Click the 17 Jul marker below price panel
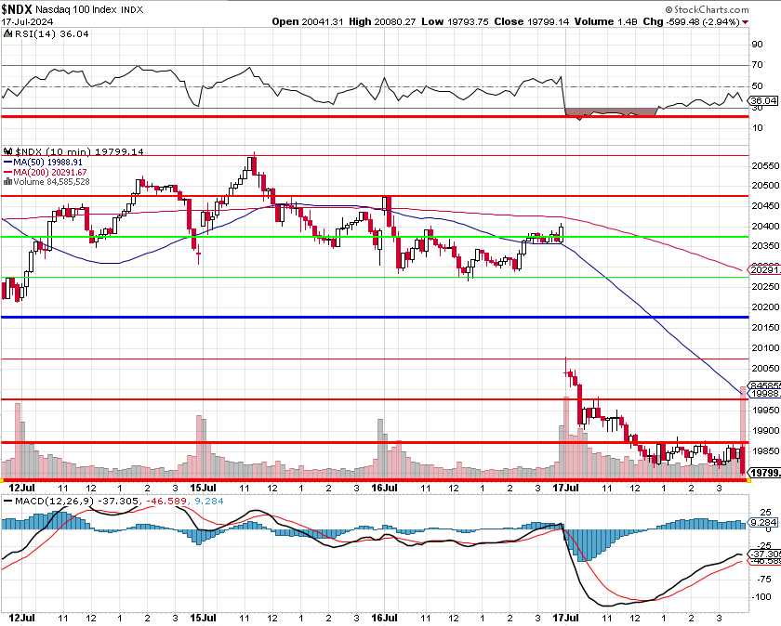The height and width of the screenshot is (626, 781). [x=564, y=487]
